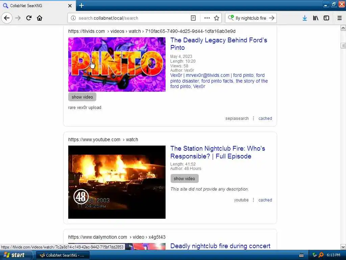Click the orange search tray icon
This screenshot has width=346, height=260.
click(321, 255)
